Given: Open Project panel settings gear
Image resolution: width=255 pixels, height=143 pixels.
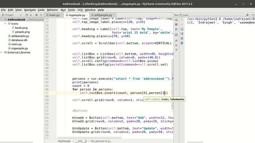Looking at the screenshot, I should [36, 15].
